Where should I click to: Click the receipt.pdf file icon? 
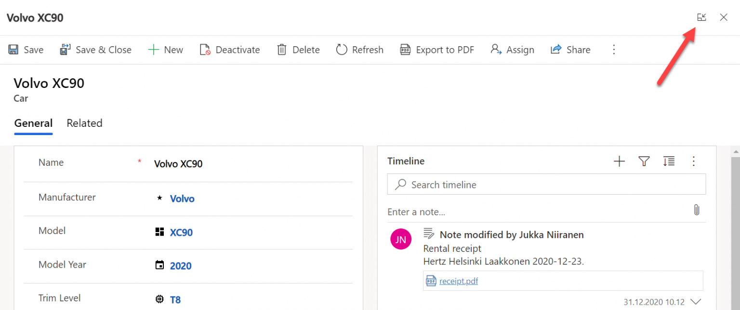(x=431, y=281)
